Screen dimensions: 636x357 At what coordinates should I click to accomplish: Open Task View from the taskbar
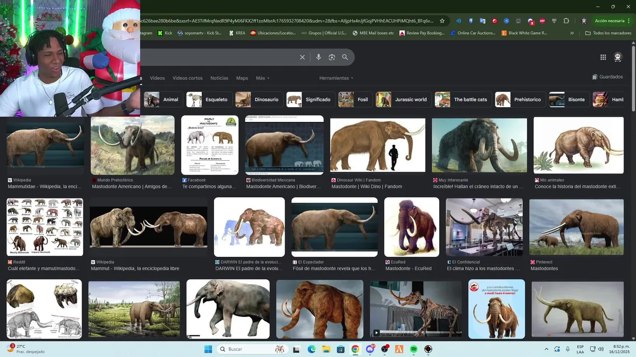pos(297,349)
